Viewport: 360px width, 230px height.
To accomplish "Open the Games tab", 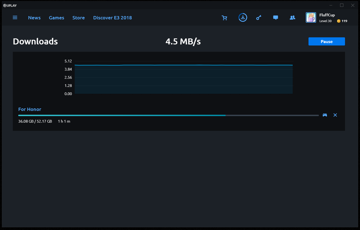I will click(x=56, y=18).
